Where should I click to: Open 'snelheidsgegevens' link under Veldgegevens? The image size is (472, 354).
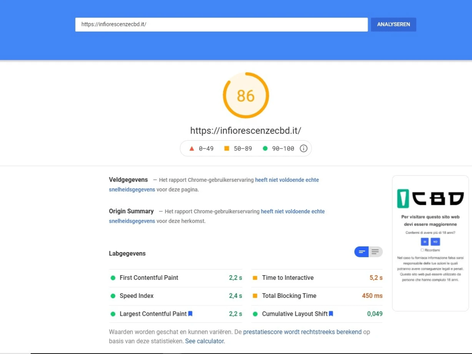132,189
